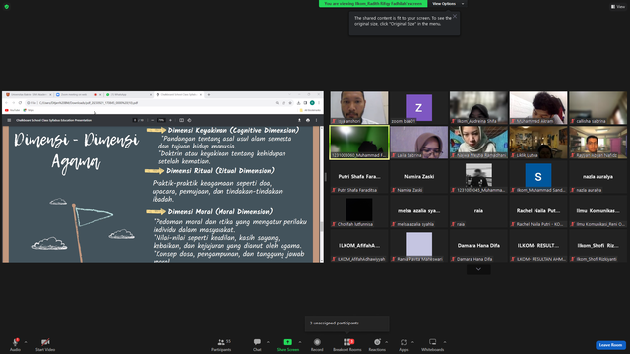630x354 pixels.
Task: Select Ilkom_Muhammad Sand... tile with S avatar
Action: pyautogui.click(x=538, y=177)
